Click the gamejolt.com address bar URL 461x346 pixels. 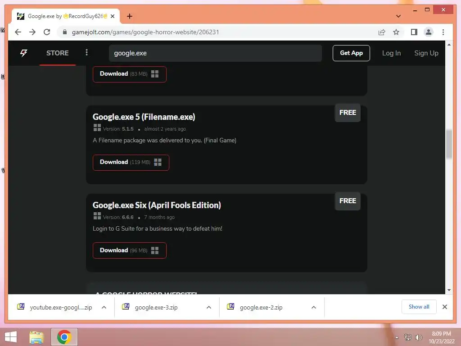tap(145, 32)
